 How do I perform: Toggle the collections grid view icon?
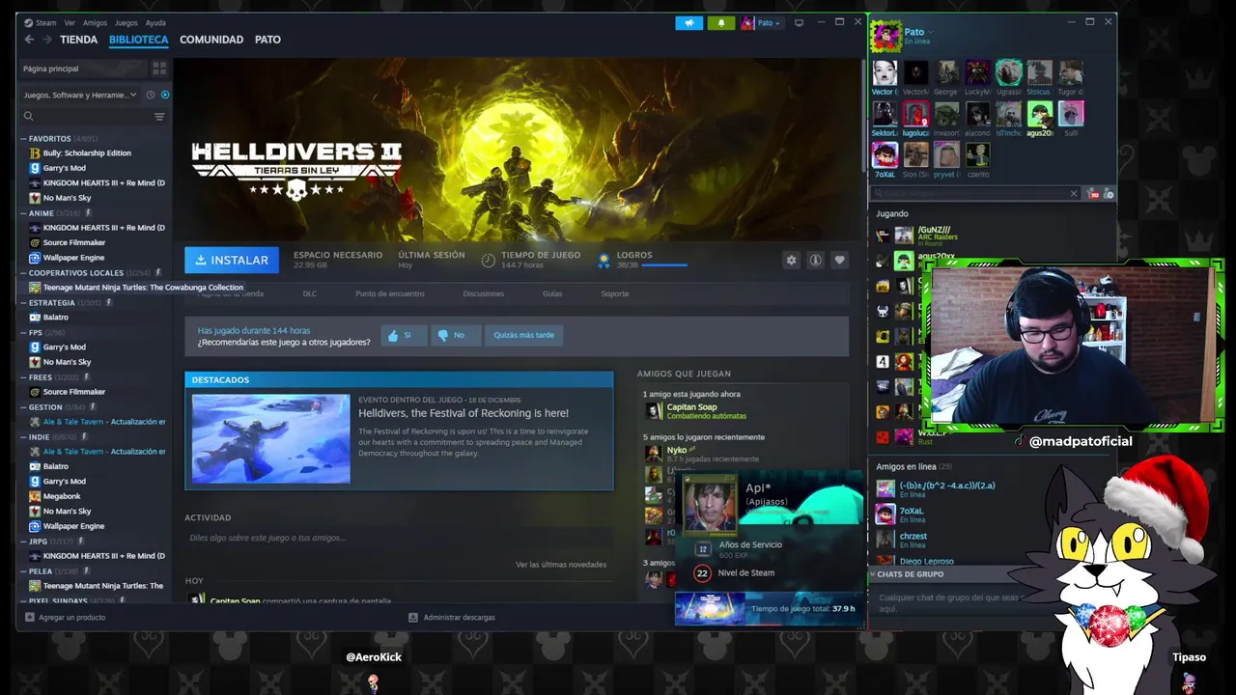click(x=159, y=69)
